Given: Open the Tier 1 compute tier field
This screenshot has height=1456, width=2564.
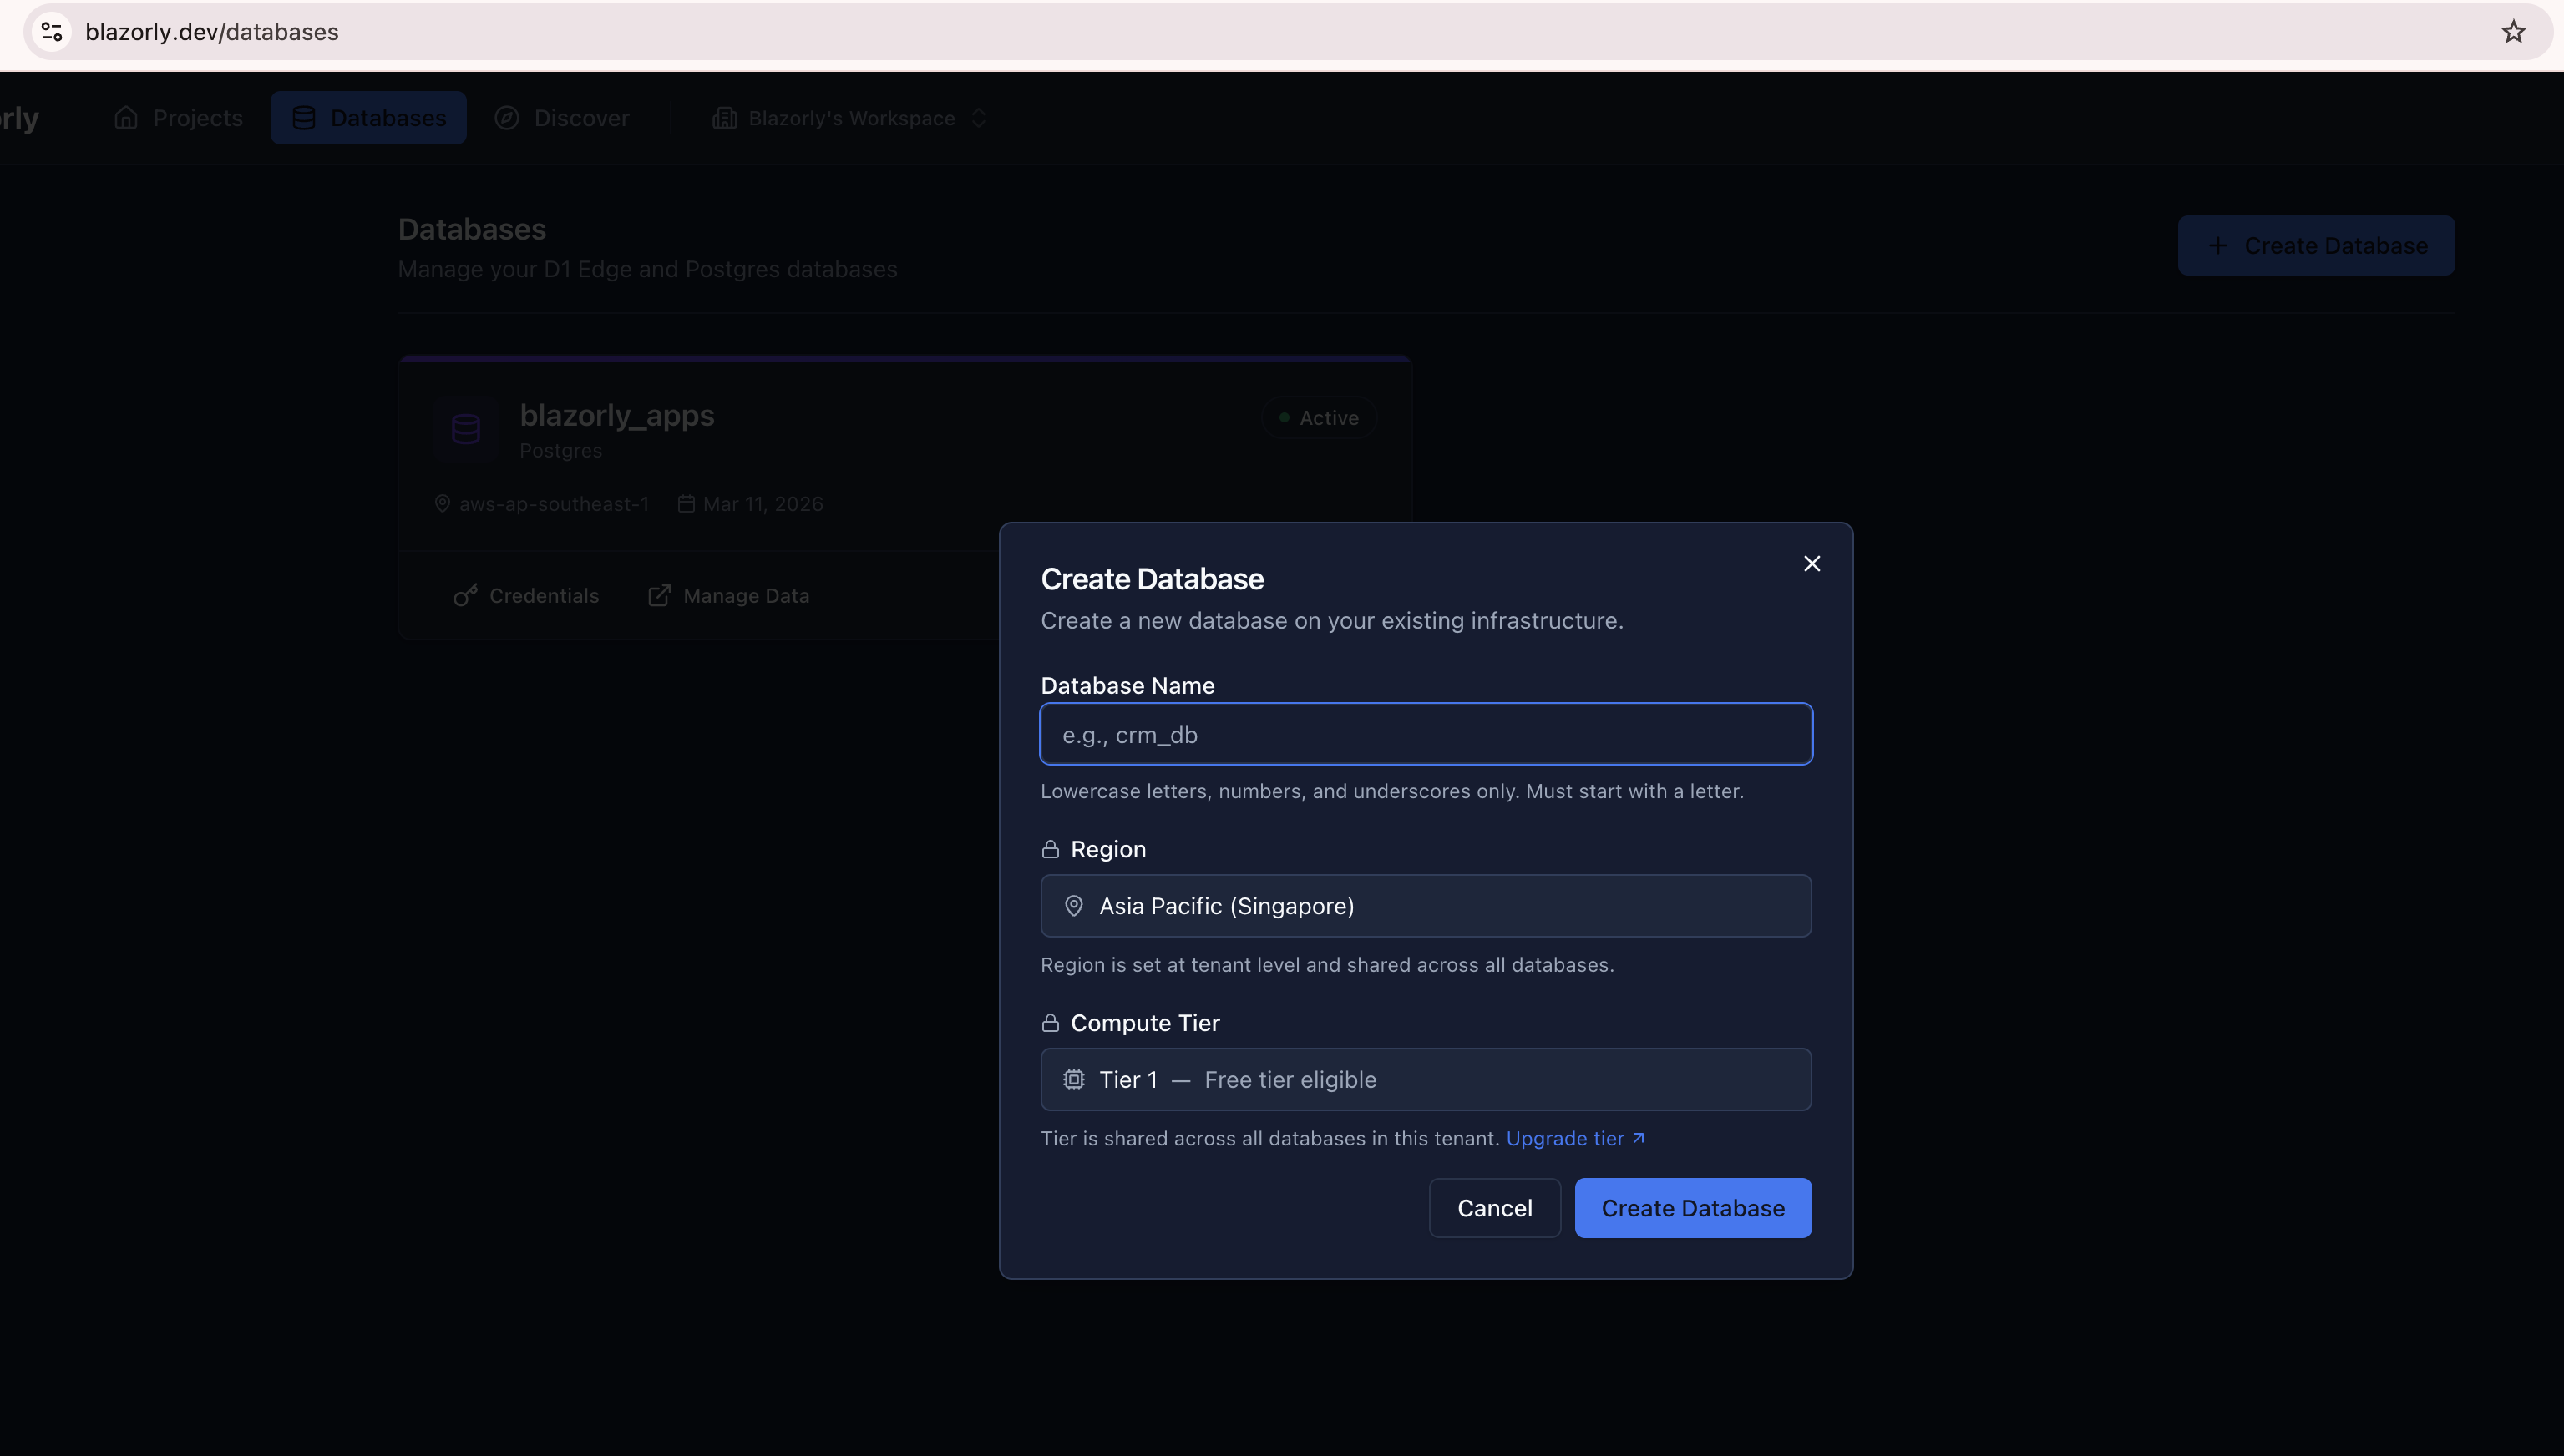Looking at the screenshot, I should (x=1425, y=1080).
